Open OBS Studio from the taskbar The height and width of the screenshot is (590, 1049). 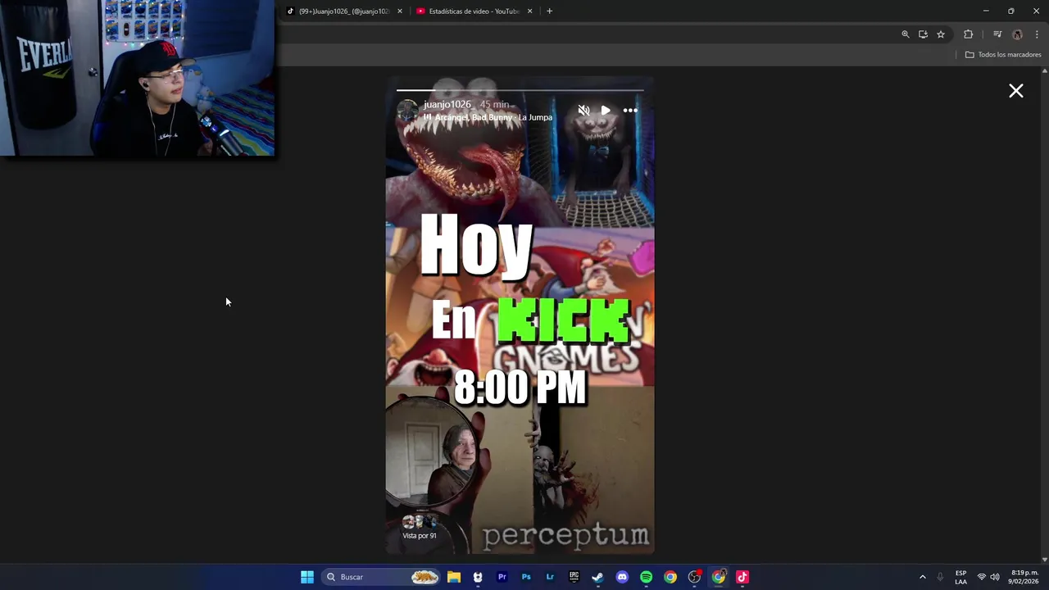pos(694,577)
